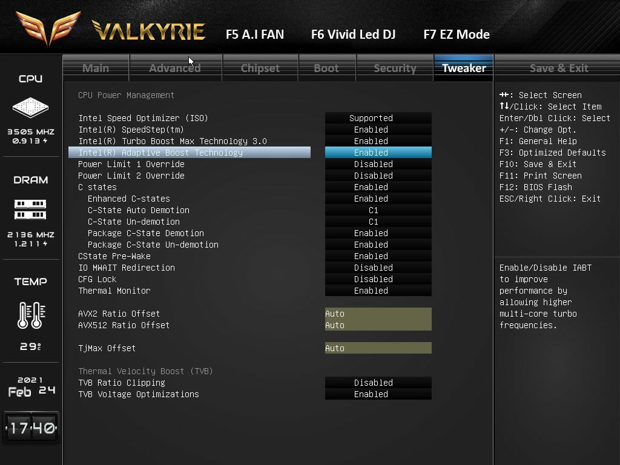Toggle Intel(R) SpeedStep(tm) Enabled value
This screenshot has height=465, width=620.
[378, 130]
